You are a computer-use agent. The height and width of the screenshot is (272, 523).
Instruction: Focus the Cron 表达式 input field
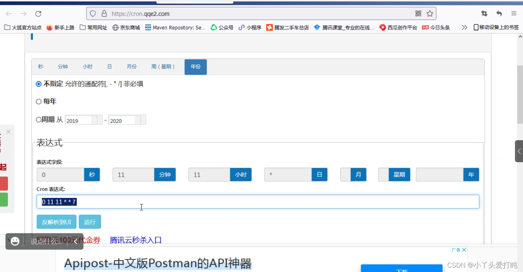[x=258, y=202]
